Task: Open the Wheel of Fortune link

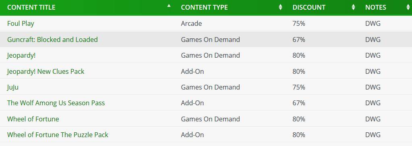Action: pos(33,119)
